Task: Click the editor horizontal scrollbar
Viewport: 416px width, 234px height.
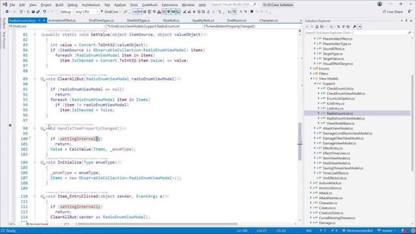Action: tap(157, 224)
